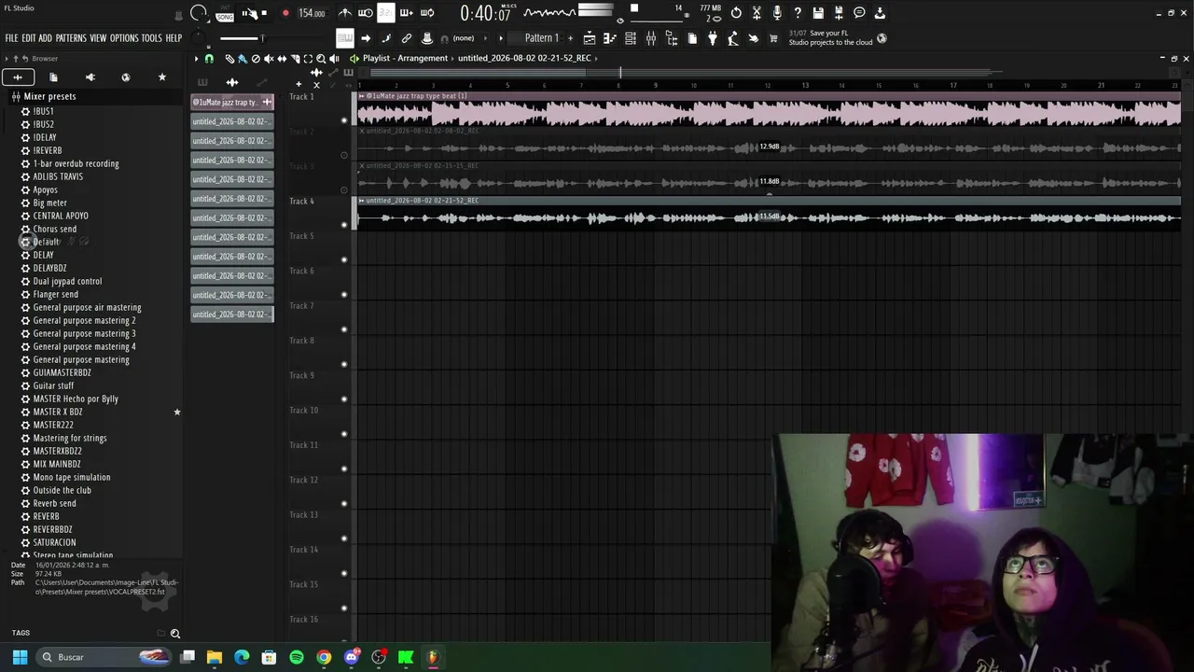Open Track 4 clip title menu arrow

coord(362,201)
